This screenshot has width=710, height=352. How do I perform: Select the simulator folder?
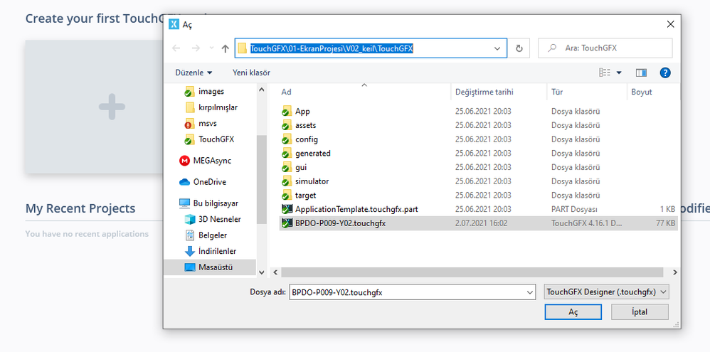pyautogui.click(x=312, y=181)
